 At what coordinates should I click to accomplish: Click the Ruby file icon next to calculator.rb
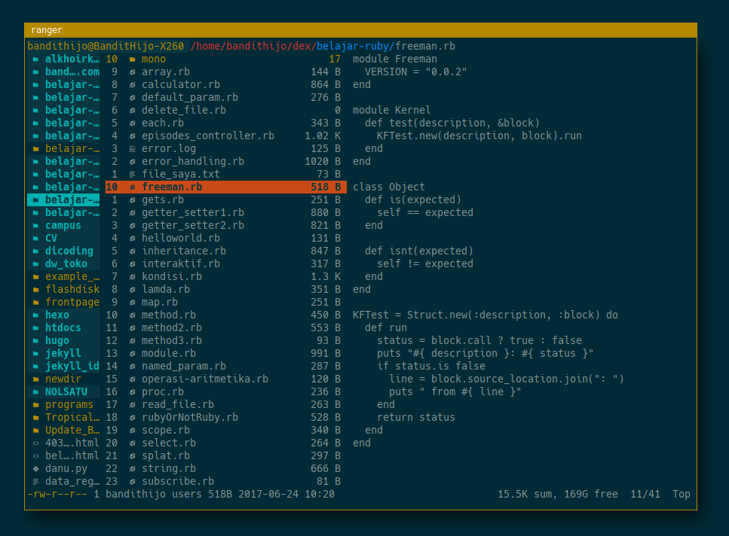coord(132,84)
